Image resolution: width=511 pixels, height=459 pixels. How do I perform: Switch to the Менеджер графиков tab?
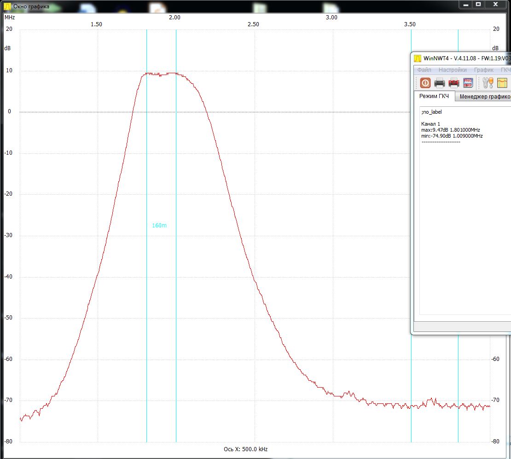pyautogui.click(x=484, y=97)
